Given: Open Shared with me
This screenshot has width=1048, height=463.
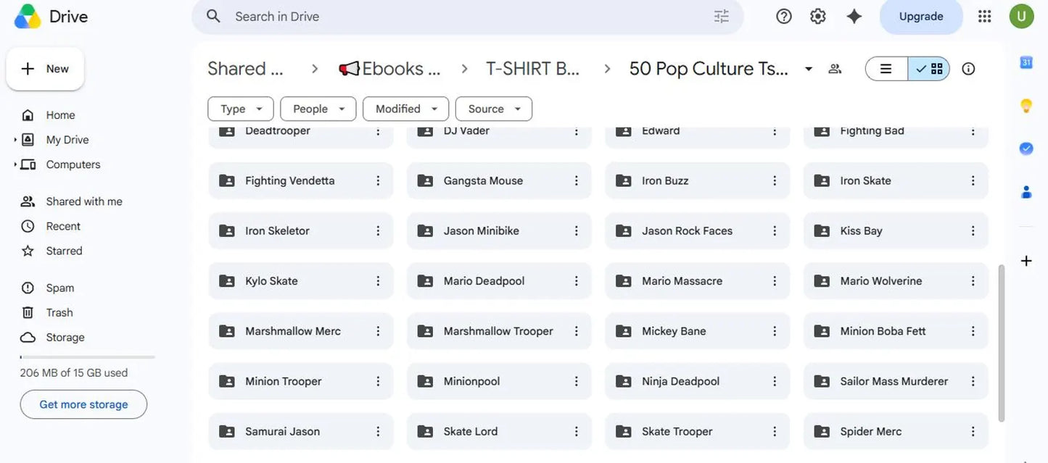Looking at the screenshot, I should click(84, 201).
